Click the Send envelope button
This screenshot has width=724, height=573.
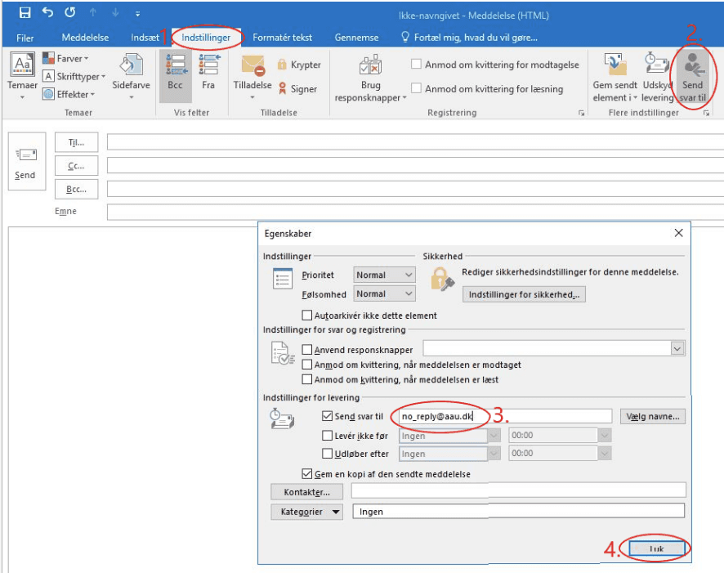[x=25, y=163]
